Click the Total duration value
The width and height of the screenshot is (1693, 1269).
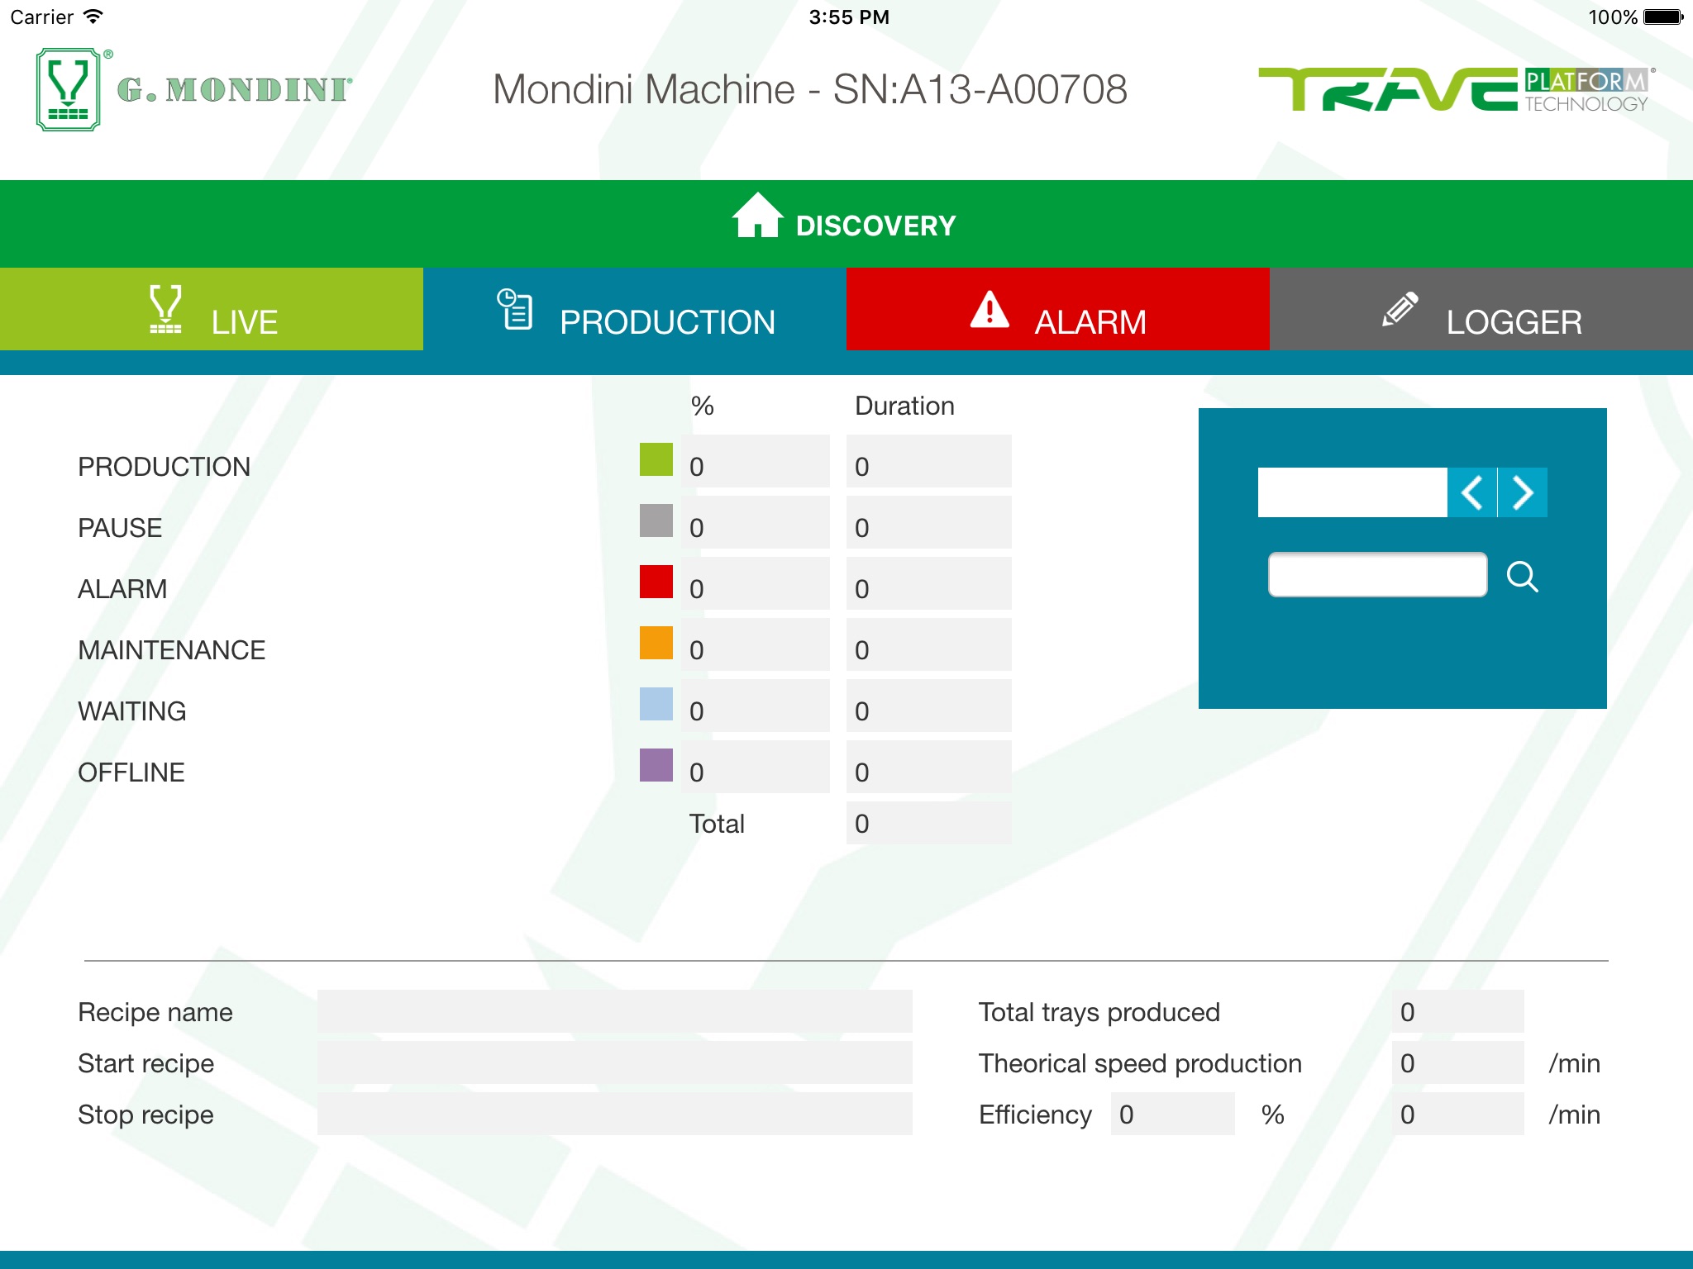(929, 823)
